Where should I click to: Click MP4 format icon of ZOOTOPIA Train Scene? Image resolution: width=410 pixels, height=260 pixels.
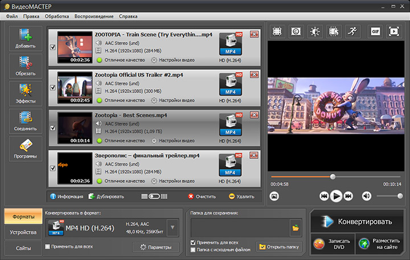pyautogui.click(x=231, y=44)
